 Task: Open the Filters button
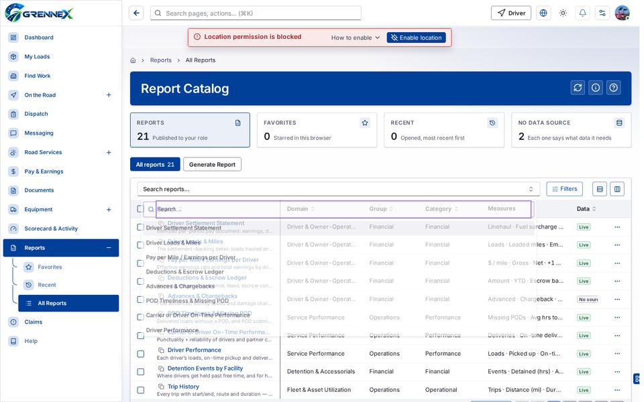564,189
